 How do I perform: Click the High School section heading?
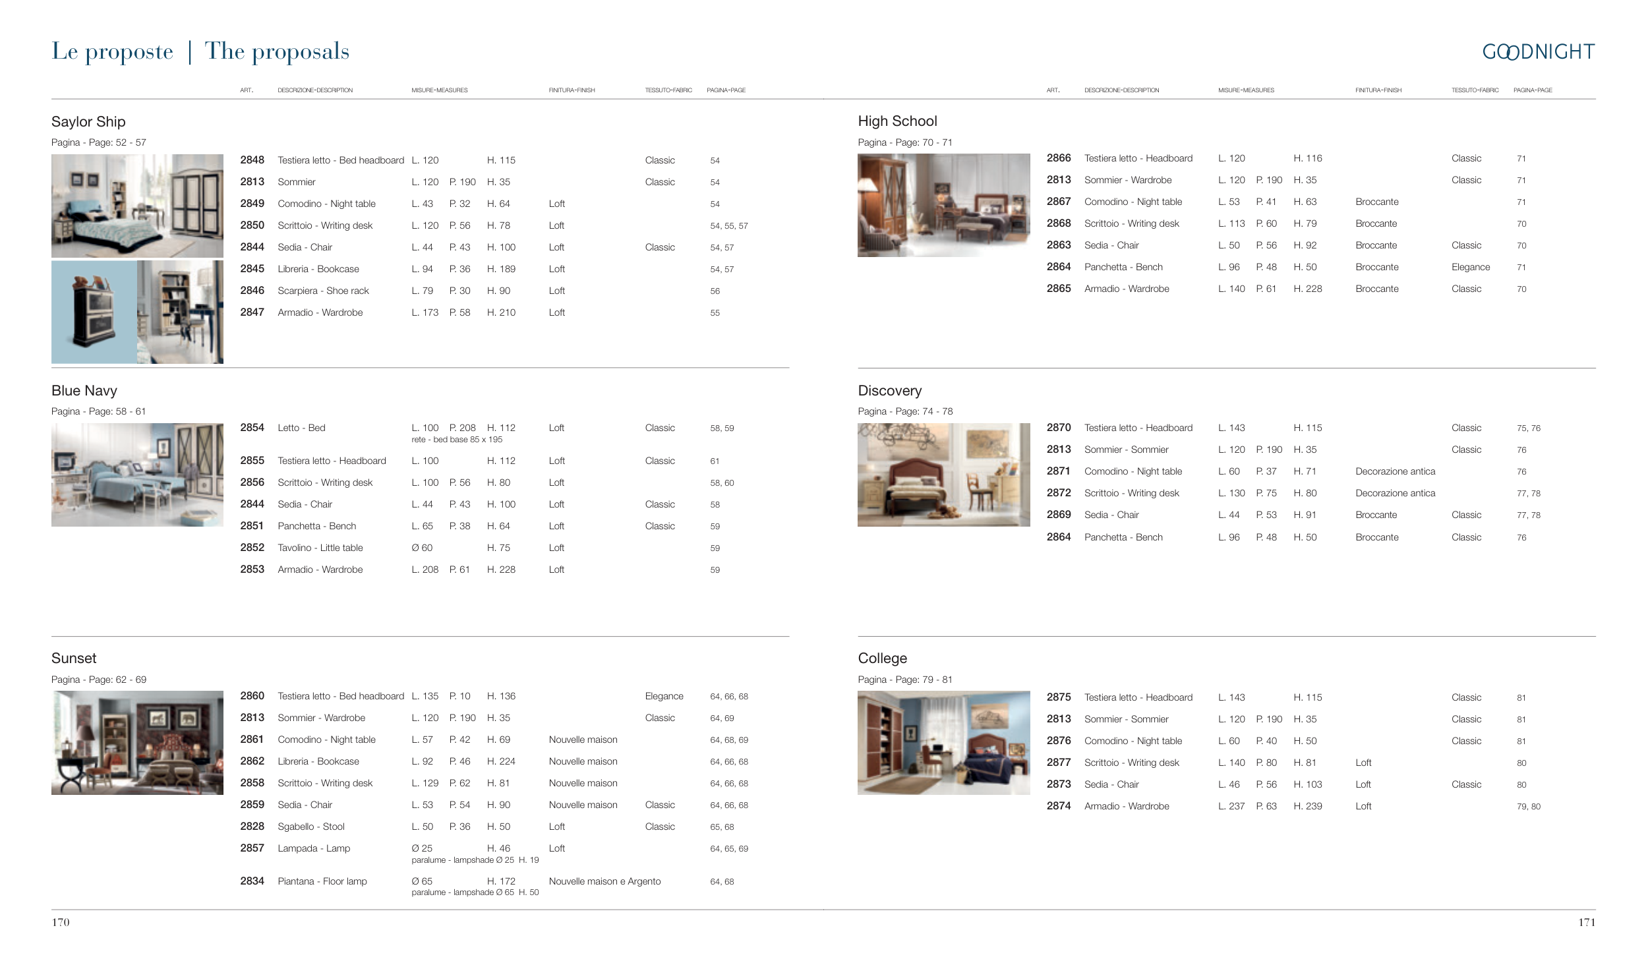[897, 121]
